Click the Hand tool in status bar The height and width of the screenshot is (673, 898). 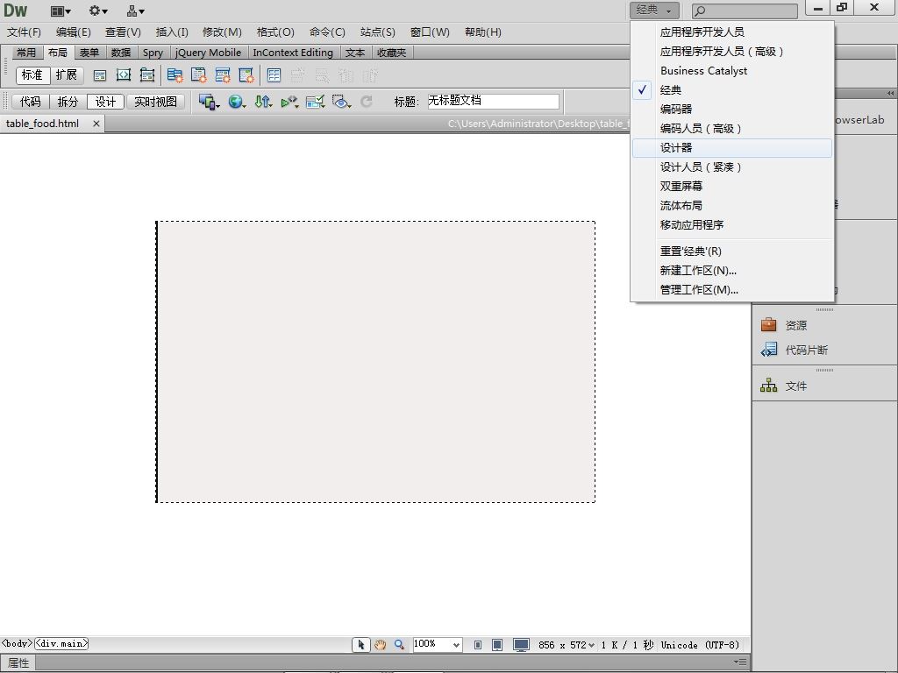pos(380,644)
